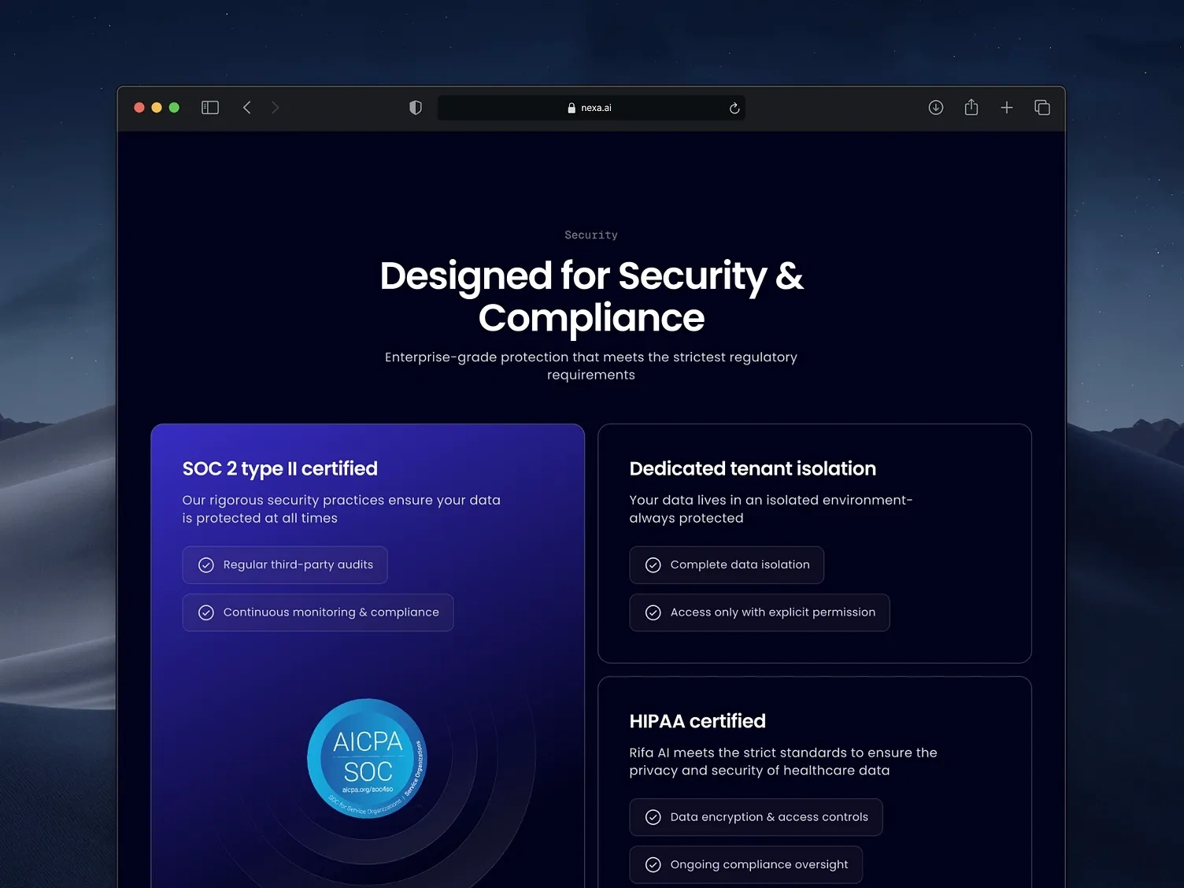The height and width of the screenshot is (888, 1184).
Task: Click the check icon beside Data encryption
Action: tap(653, 817)
